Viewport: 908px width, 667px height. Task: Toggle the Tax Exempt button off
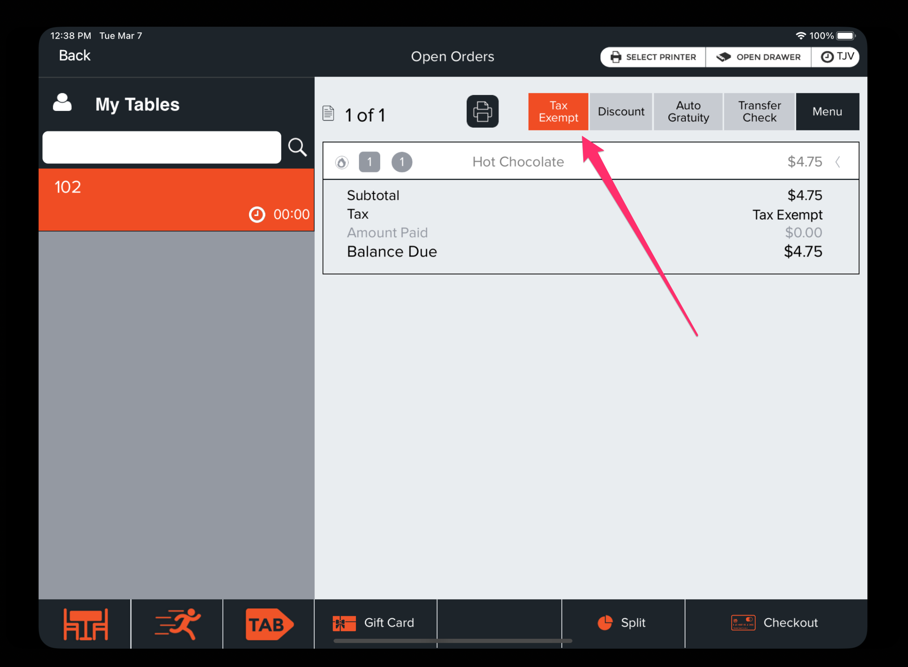pos(558,111)
